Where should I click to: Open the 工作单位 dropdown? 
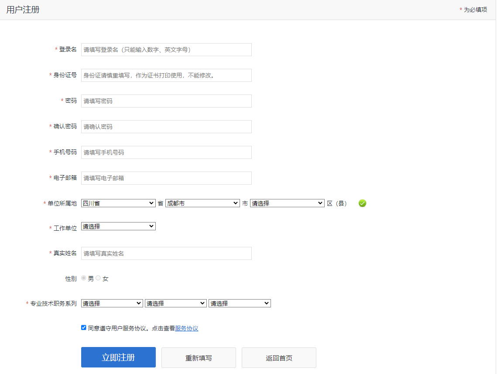pyautogui.click(x=118, y=226)
